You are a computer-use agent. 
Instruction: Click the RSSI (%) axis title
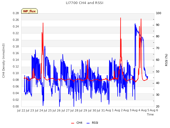(166, 60)
